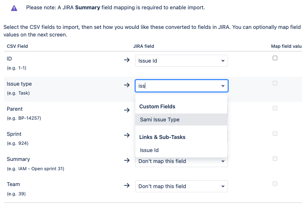Click the arrow icon in Team row

(127, 186)
